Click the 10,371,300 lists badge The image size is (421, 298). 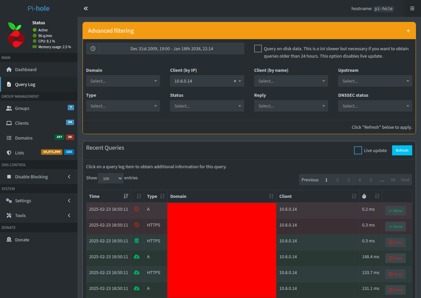pyautogui.click(x=52, y=152)
